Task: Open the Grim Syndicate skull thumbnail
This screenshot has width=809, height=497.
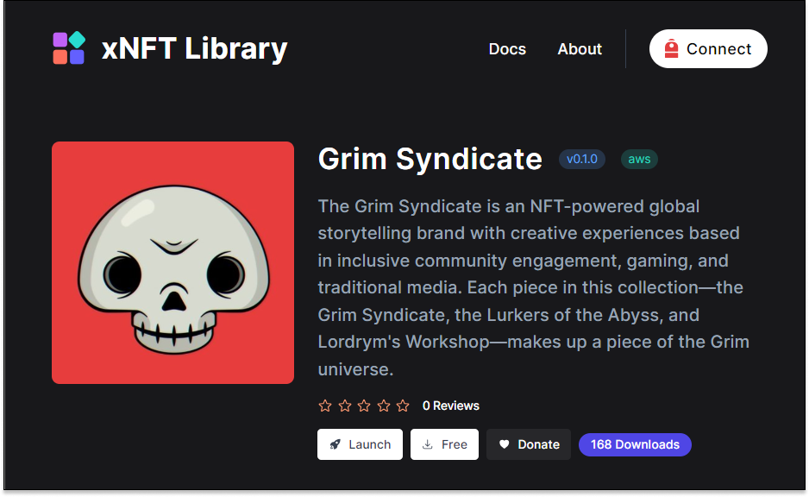Action: tap(172, 262)
